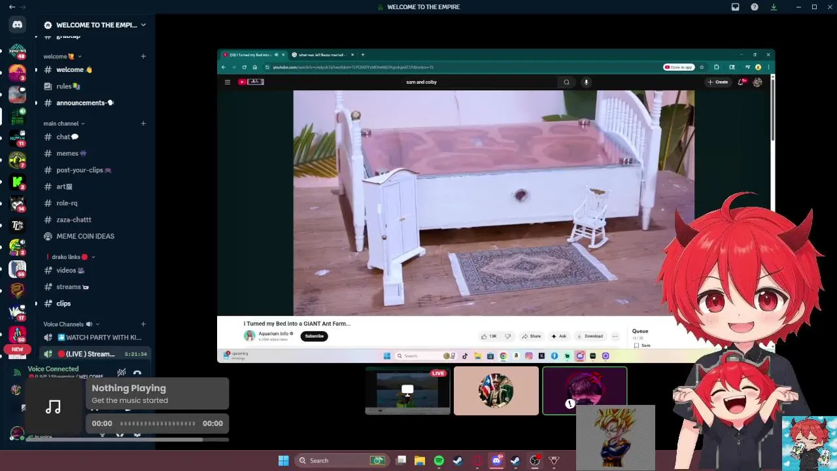Click the Windows Start button on taskbar
The width and height of the screenshot is (837, 471).
(x=283, y=461)
